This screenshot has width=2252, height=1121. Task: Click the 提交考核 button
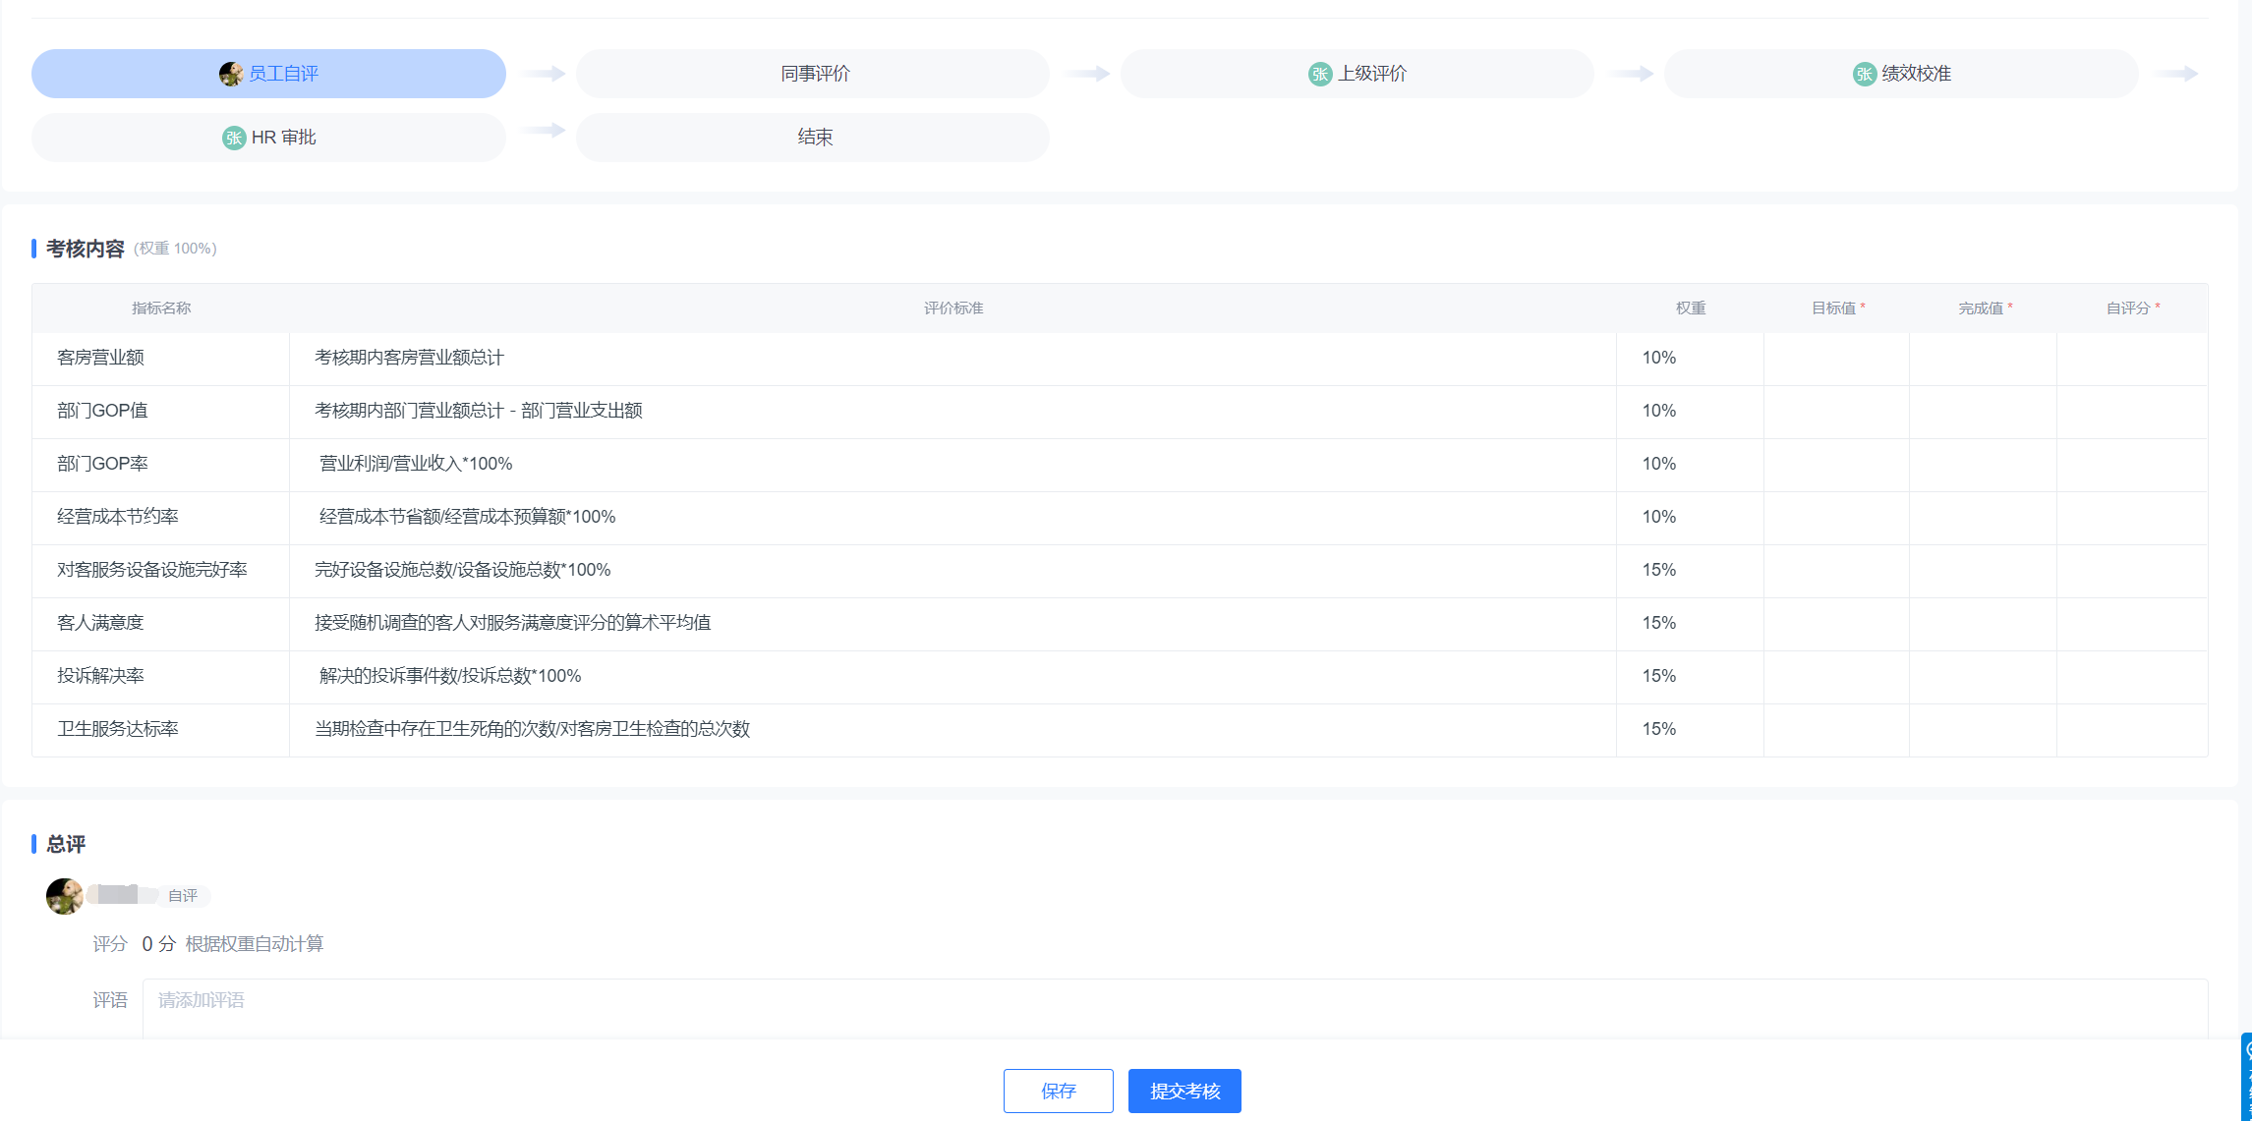click(1184, 1091)
